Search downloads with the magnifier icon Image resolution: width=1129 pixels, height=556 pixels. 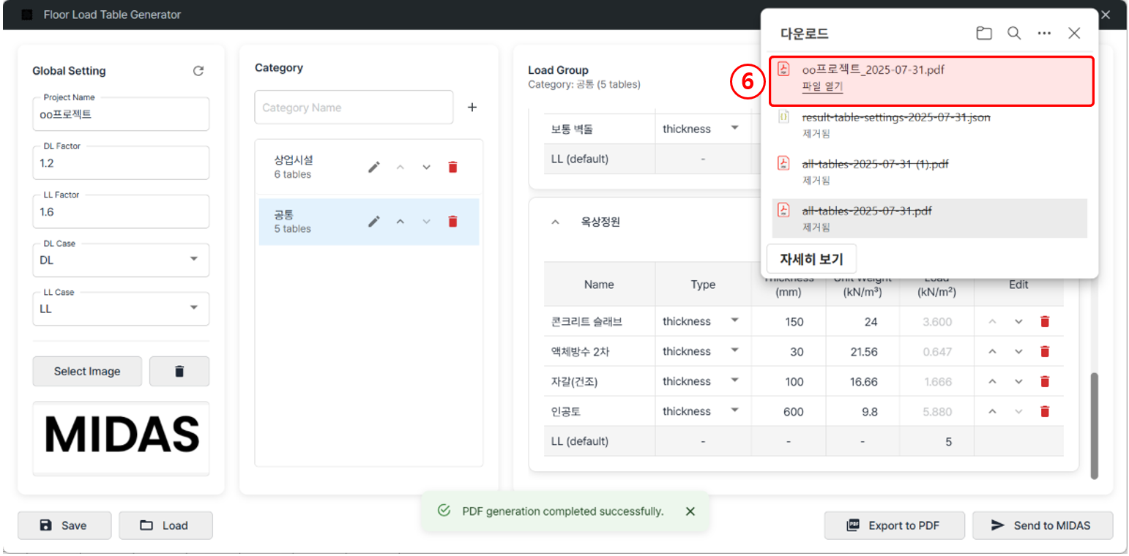click(1014, 33)
